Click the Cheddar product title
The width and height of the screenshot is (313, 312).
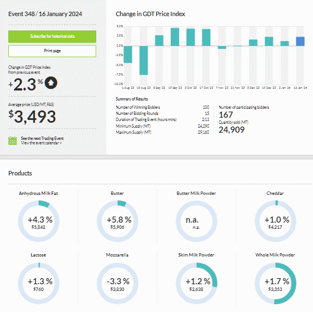[x=275, y=193]
